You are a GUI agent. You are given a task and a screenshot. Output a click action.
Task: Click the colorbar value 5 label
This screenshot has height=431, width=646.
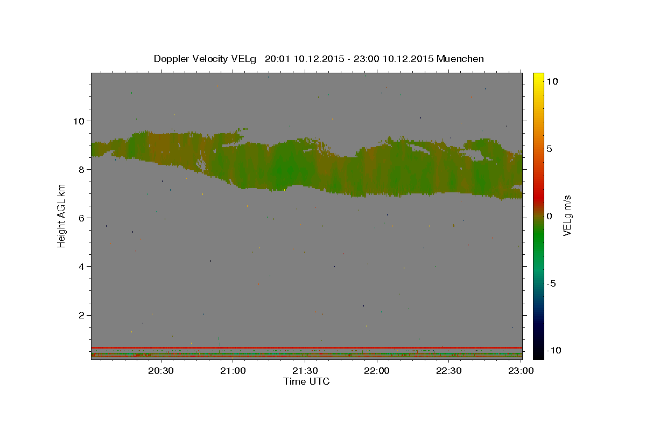(550, 149)
